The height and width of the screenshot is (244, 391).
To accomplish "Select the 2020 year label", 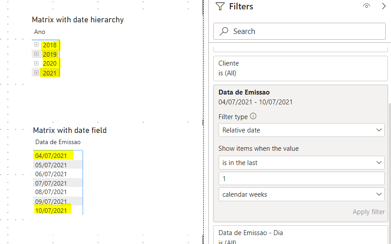I will (49, 63).
